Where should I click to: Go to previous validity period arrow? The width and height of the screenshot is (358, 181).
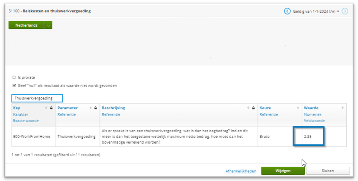[287, 11]
